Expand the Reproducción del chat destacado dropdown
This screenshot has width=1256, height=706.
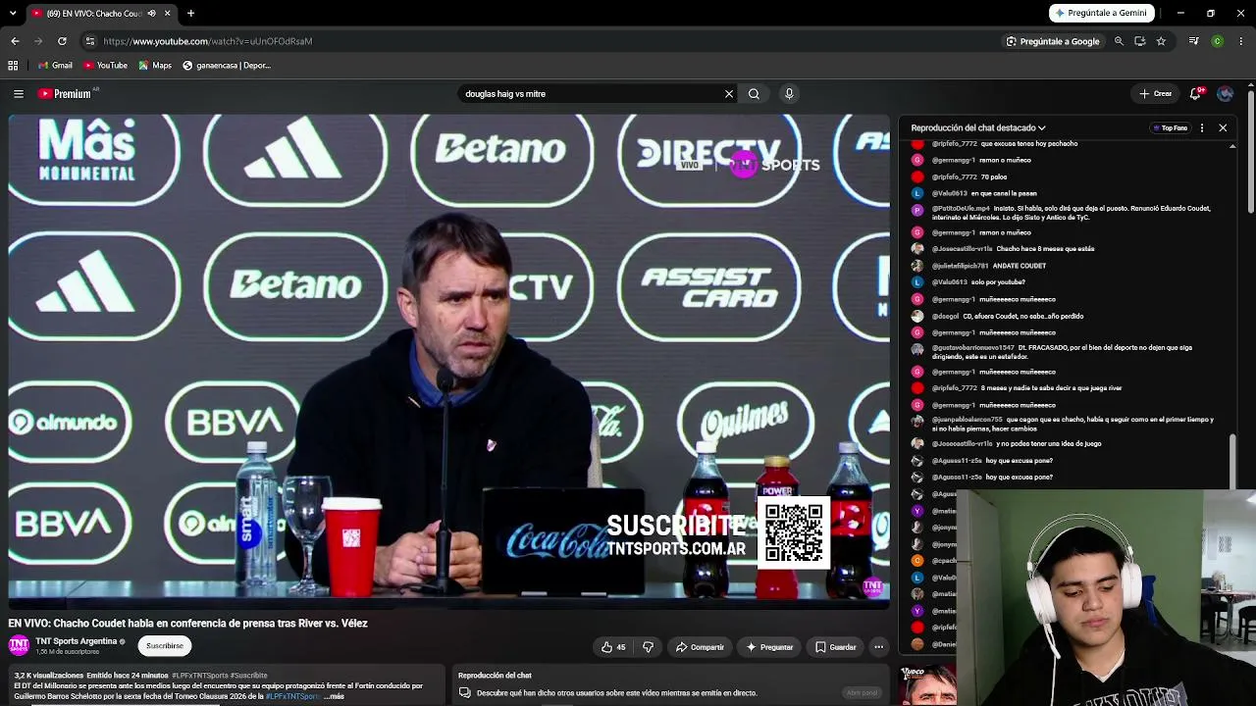(x=978, y=127)
